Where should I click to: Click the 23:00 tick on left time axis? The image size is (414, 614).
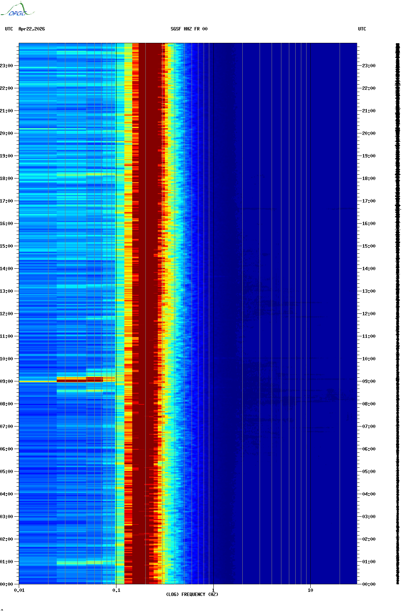point(7,66)
